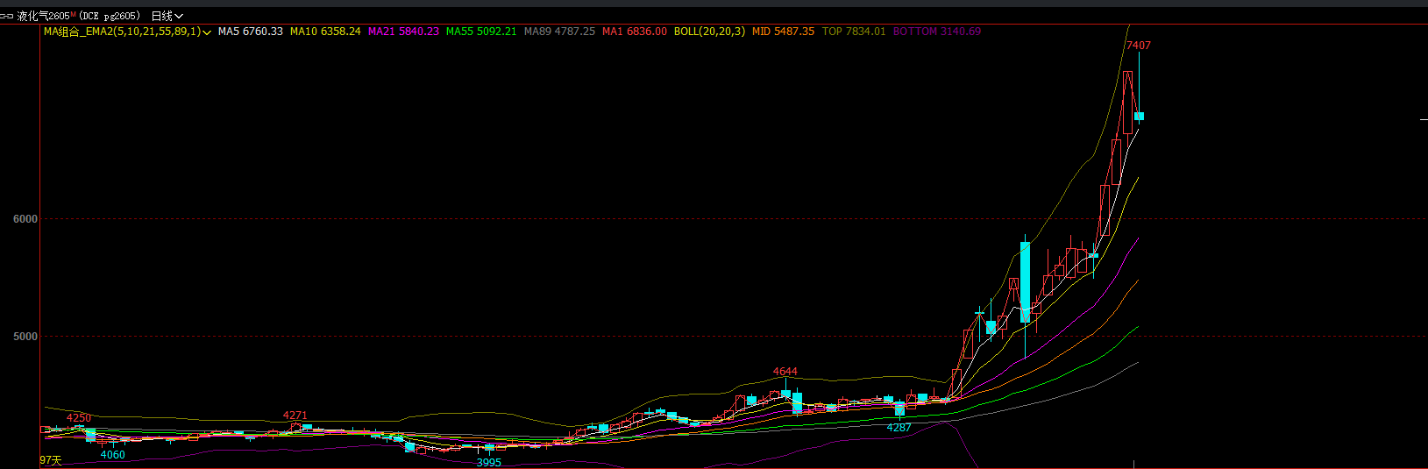Screen dimensions: 1428x469
Task: Click the (DCE pg2605) contract code
Action: point(110,16)
